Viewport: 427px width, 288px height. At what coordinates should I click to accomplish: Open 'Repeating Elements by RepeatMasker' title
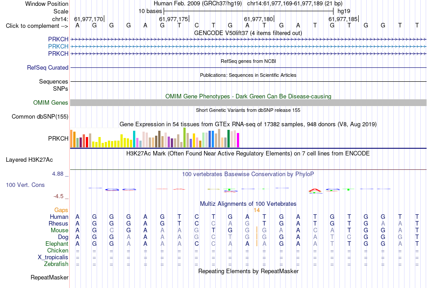tap(248, 271)
